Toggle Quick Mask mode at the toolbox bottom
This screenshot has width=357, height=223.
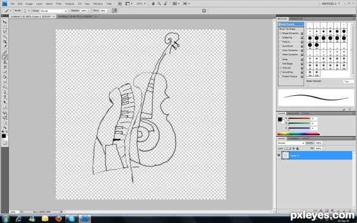click(5, 143)
